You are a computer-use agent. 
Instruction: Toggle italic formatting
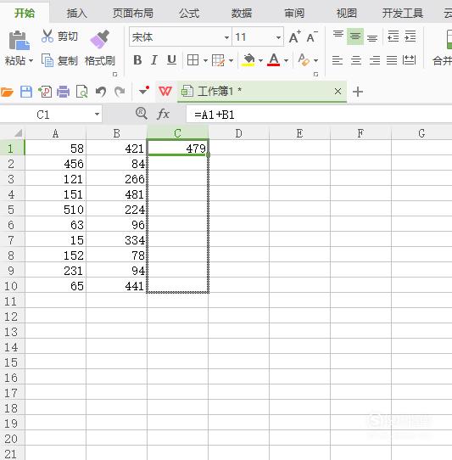pyautogui.click(x=154, y=60)
